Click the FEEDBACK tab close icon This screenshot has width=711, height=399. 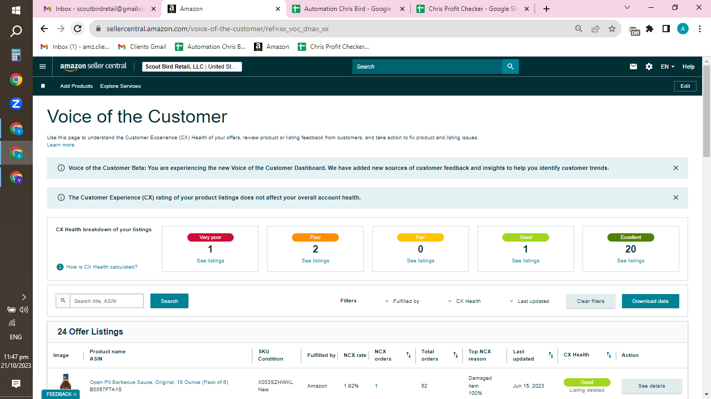click(x=75, y=394)
